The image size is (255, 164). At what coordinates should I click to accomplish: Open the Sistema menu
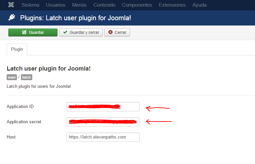(30, 5)
